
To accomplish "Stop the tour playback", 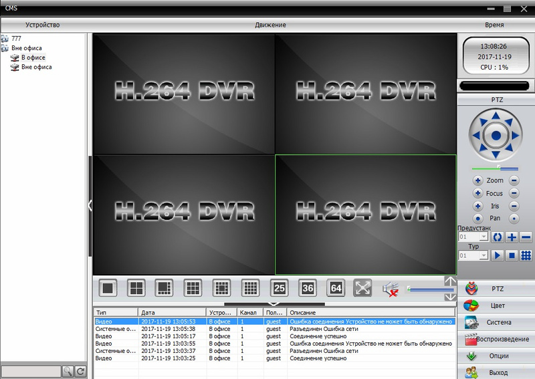I will (x=512, y=255).
